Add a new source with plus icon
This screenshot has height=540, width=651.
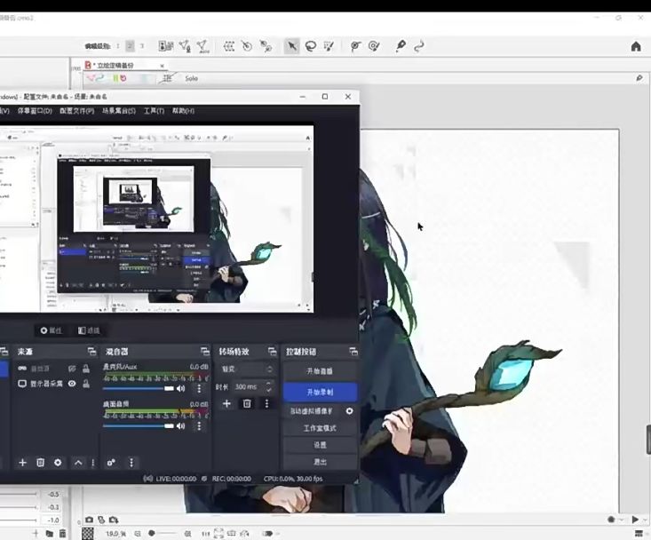coord(23,463)
